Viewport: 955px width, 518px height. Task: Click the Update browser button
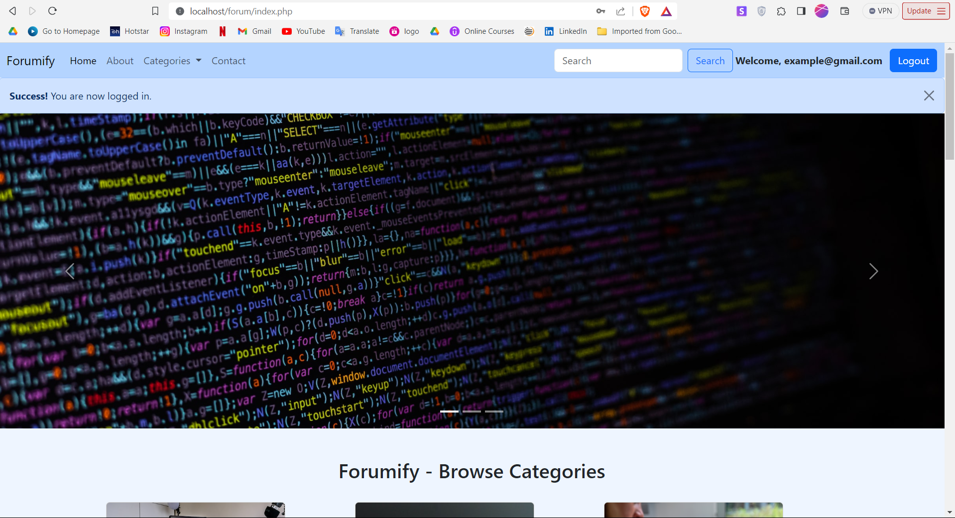coord(926,11)
